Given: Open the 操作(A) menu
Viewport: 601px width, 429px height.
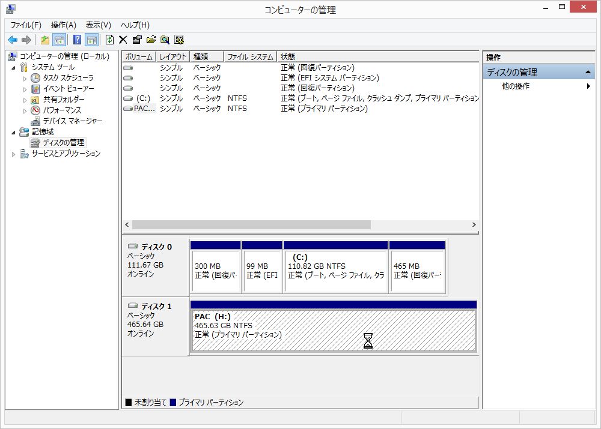Looking at the screenshot, I should (x=64, y=25).
